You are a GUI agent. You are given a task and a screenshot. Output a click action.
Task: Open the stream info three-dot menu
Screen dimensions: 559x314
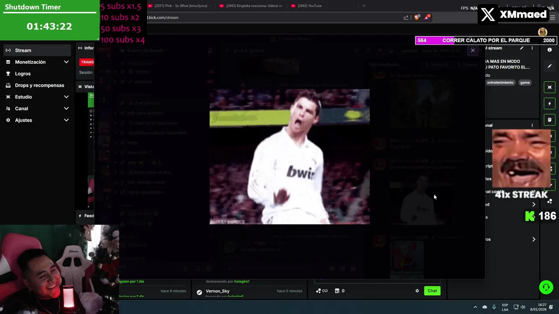tap(532, 48)
